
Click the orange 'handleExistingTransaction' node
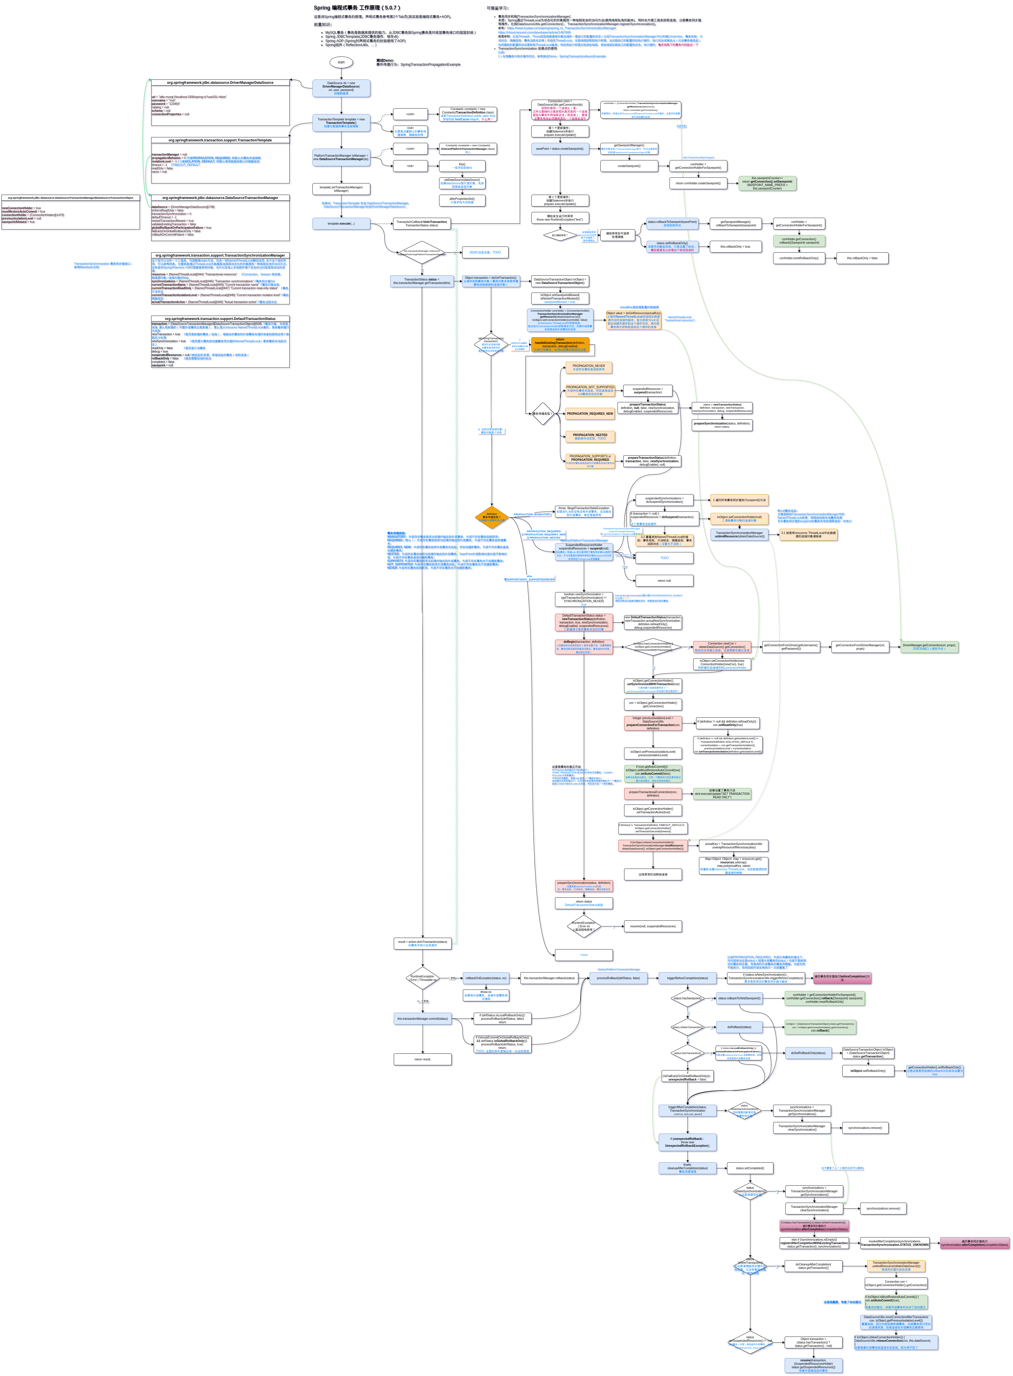coord(560,345)
